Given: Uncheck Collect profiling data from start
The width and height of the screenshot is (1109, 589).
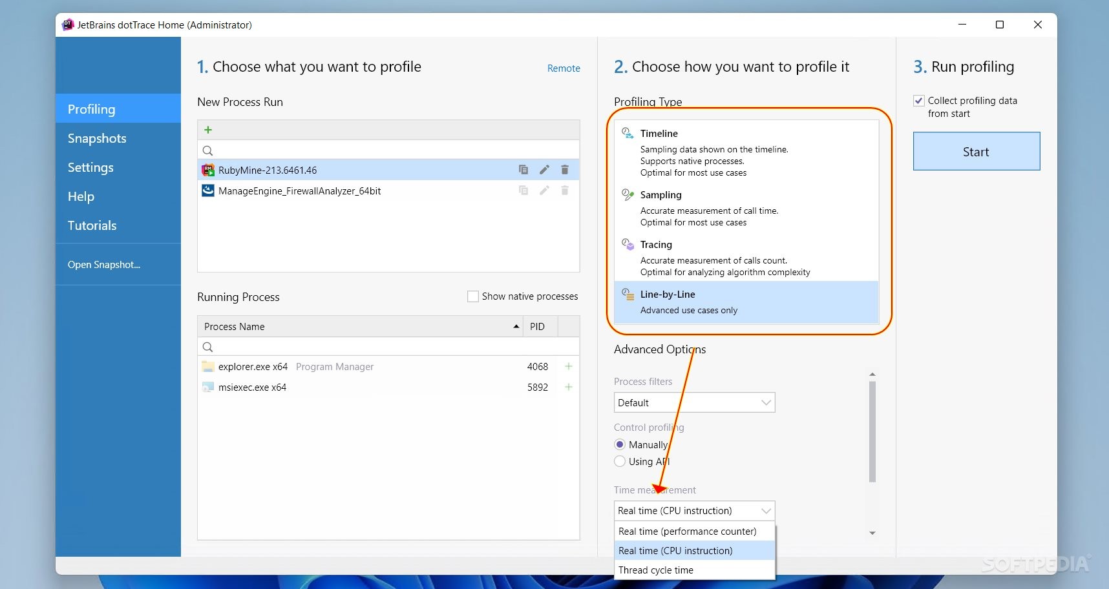Looking at the screenshot, I should pos(919,101).
